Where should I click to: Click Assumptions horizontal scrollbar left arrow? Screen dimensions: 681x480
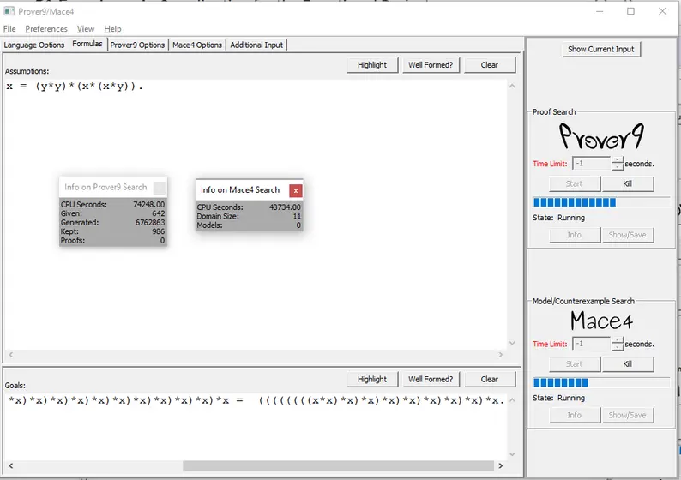coord(11,355)
